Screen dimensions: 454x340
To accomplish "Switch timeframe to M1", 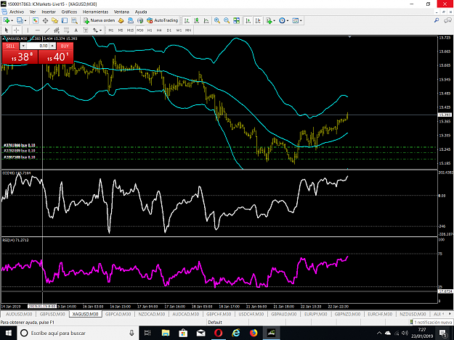I will [111, 30].
